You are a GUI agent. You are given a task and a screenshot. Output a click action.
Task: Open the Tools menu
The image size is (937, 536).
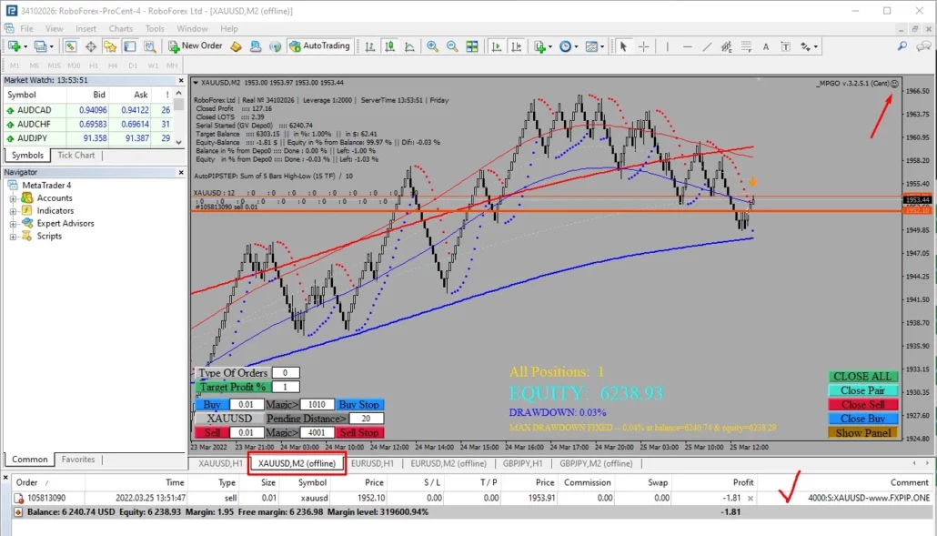(x=155, y=29)
